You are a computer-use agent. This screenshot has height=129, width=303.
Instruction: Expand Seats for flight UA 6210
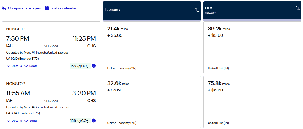tap(31, 66)
